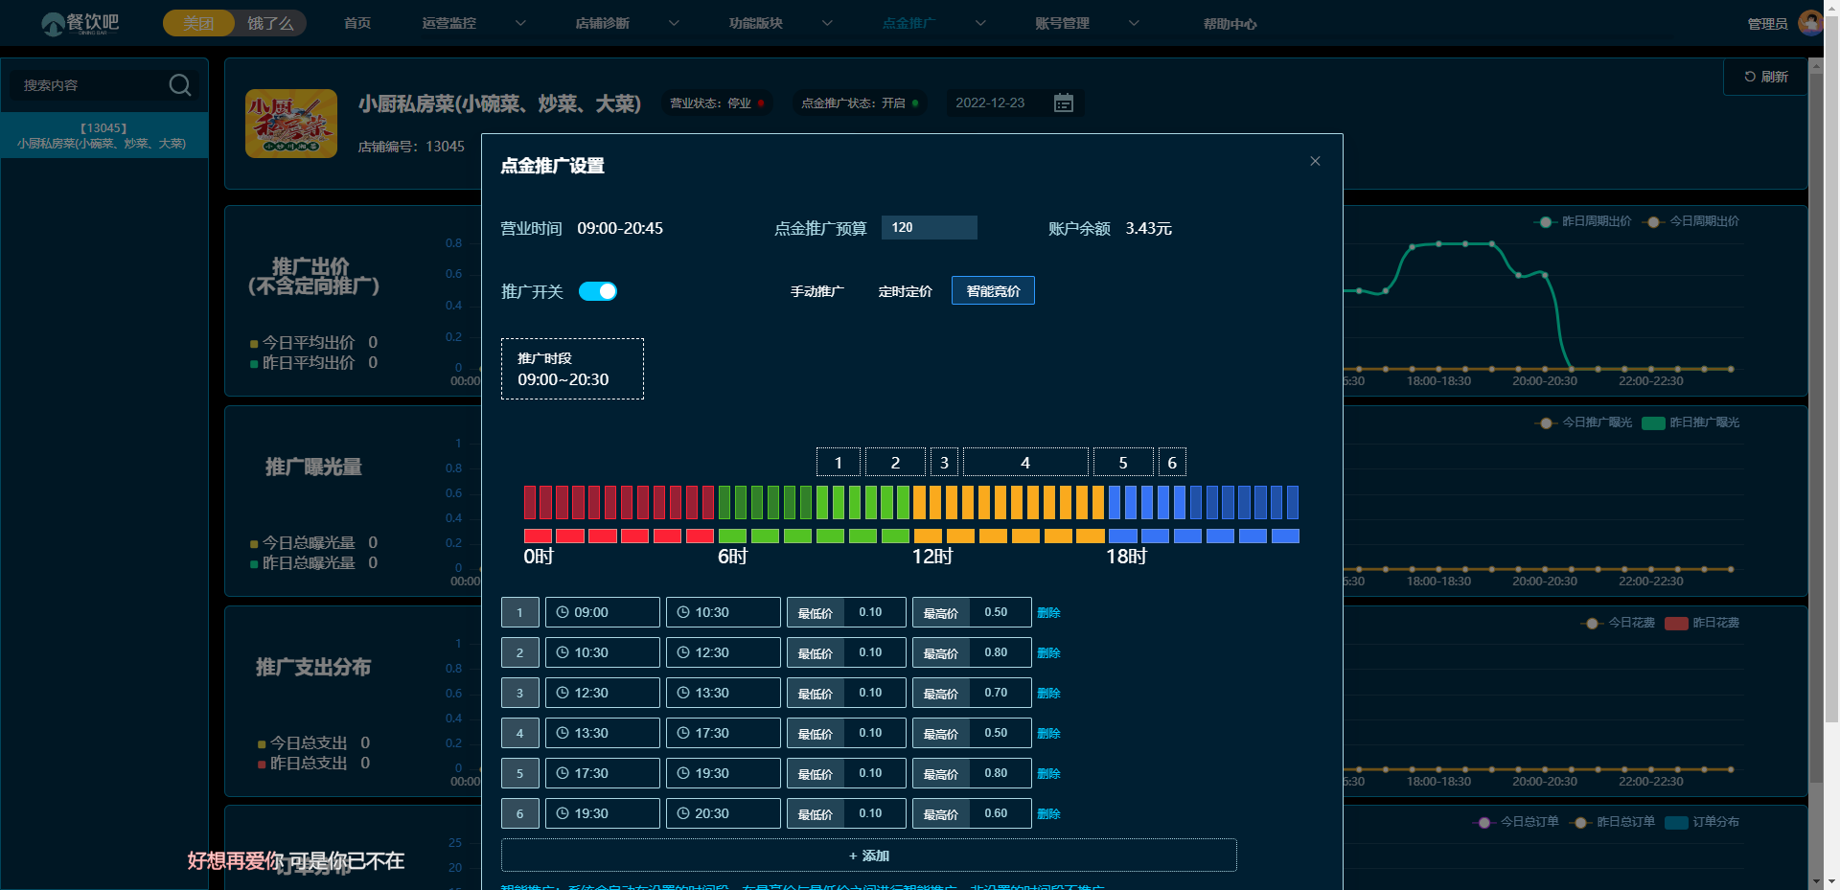Image resolution: width=1840 pixels, height=890 pixels.
Task: Toggle 昨日花费 legend marker
Action: pos(1676,623)
